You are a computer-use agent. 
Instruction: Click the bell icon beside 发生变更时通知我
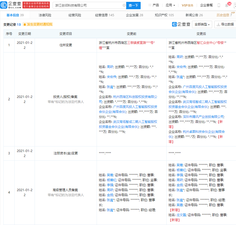click(25, 24)
